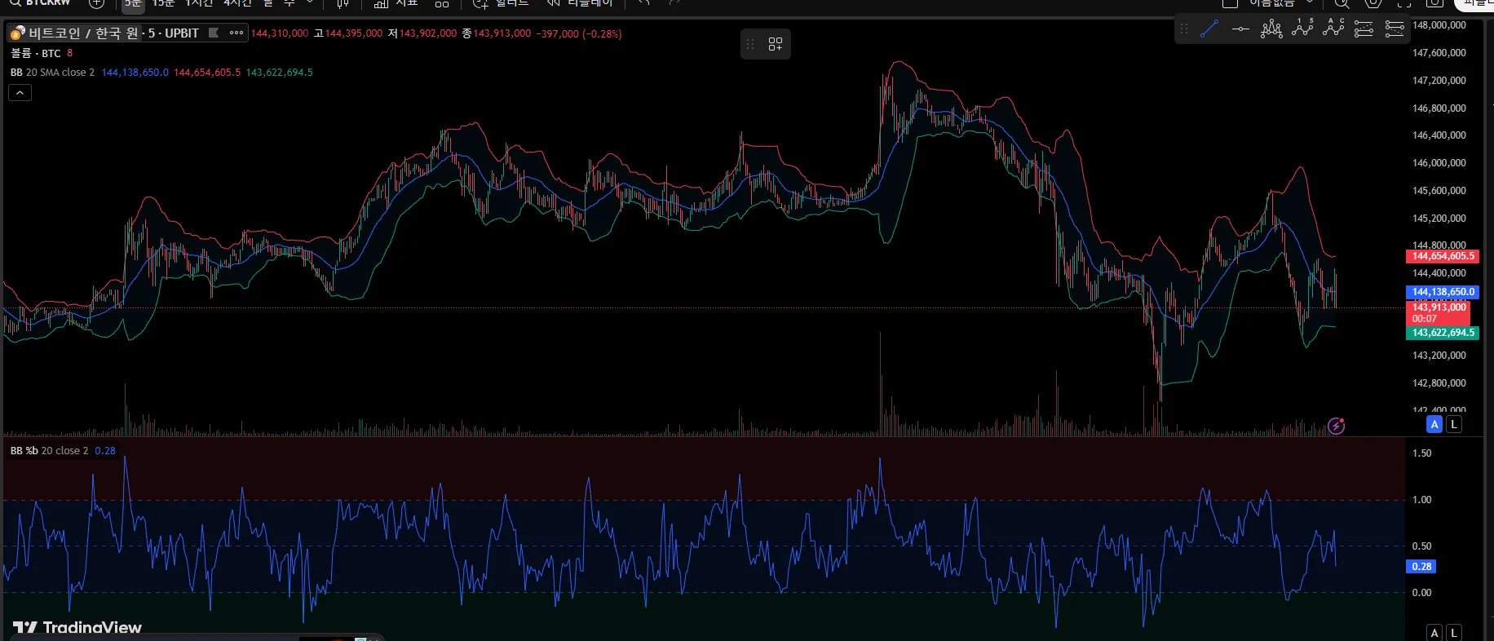Open the quick search magnifier icon
Viewport: 1494px width, 641px height.
point(1342,3)
